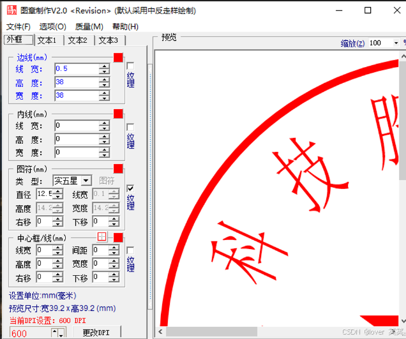Click the 设置单位:mm(毫米) text
Image resolution: width=406 pixels, height=339 pixels.
coord(43,296)
